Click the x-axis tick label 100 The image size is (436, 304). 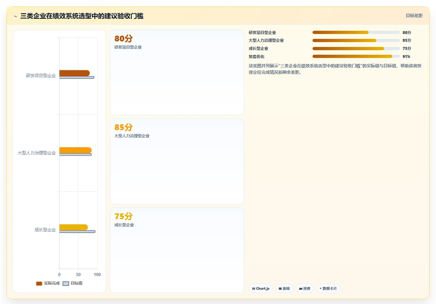point(97,275)
